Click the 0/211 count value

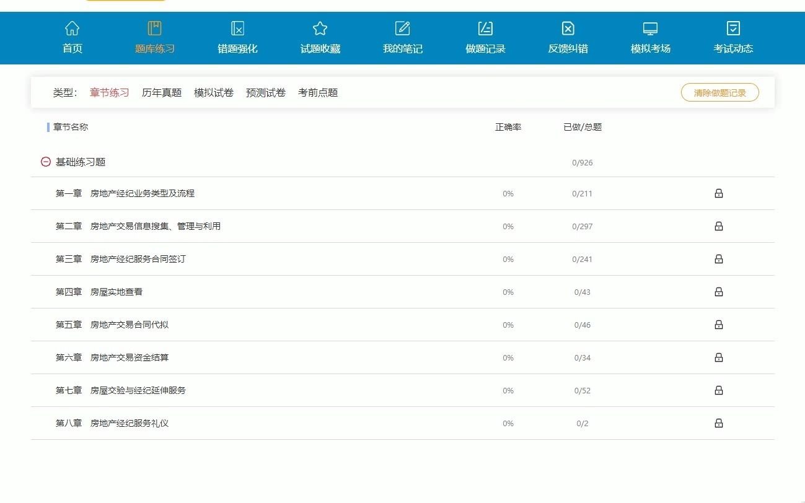583,194
